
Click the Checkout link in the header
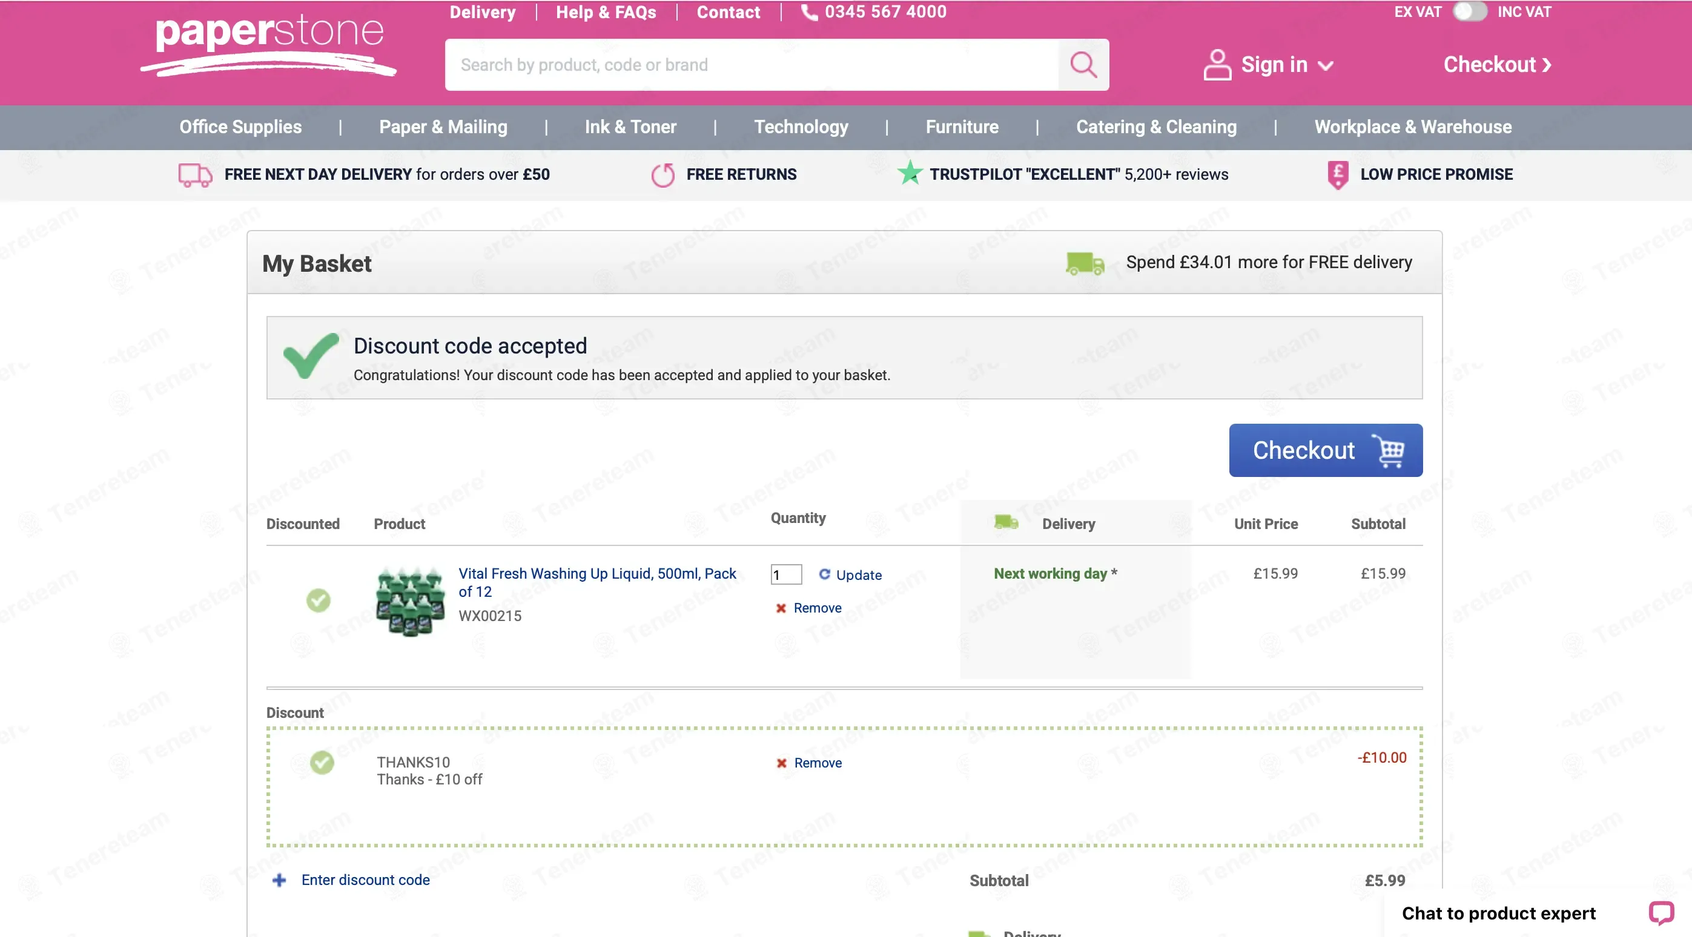[x=1497, y=64]
